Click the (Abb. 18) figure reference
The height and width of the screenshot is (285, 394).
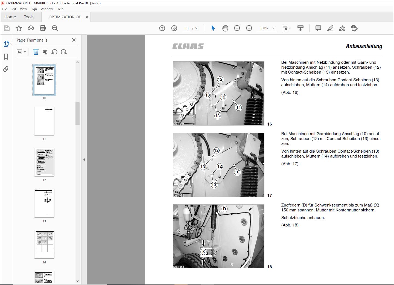290,225
